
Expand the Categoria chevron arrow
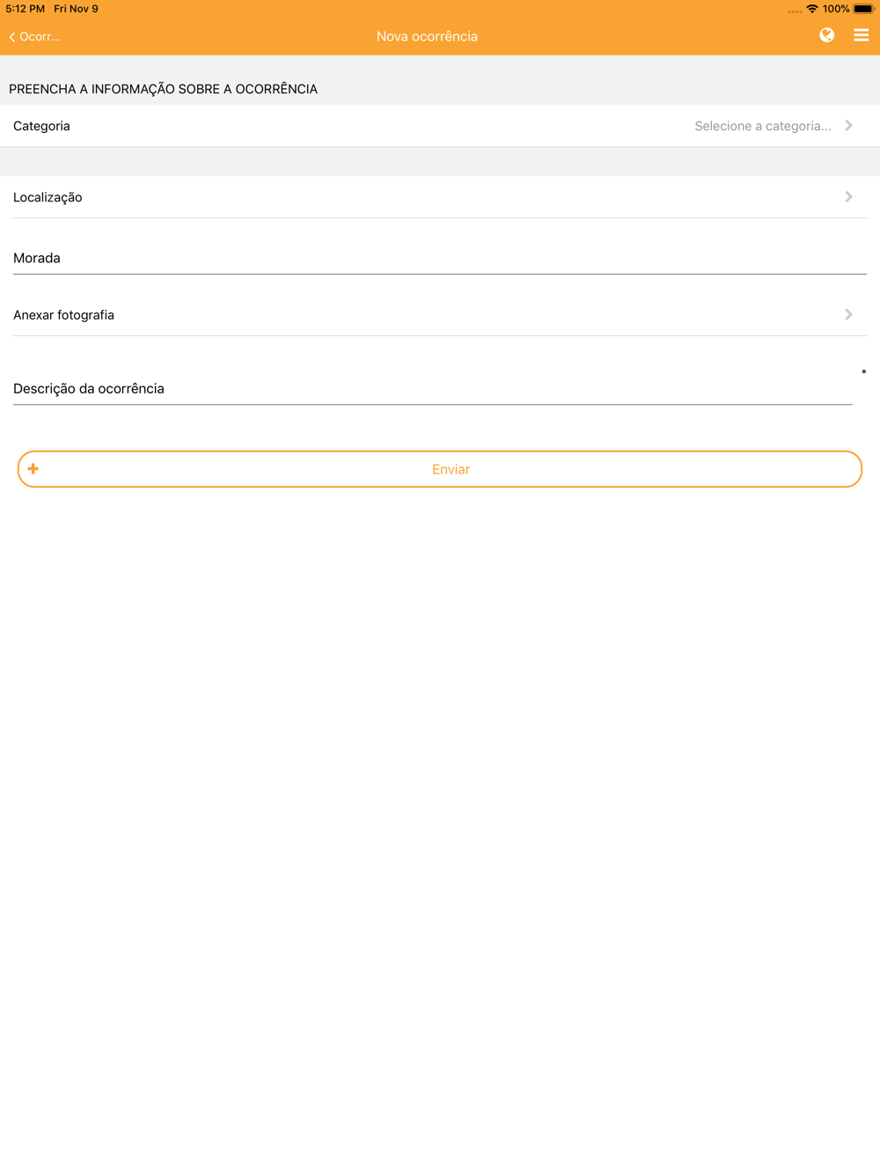[x=848, y=126]
